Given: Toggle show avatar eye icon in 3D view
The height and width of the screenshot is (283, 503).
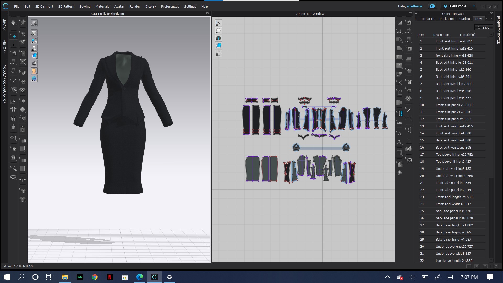Looking at the screenshot, I should (34, 48).
